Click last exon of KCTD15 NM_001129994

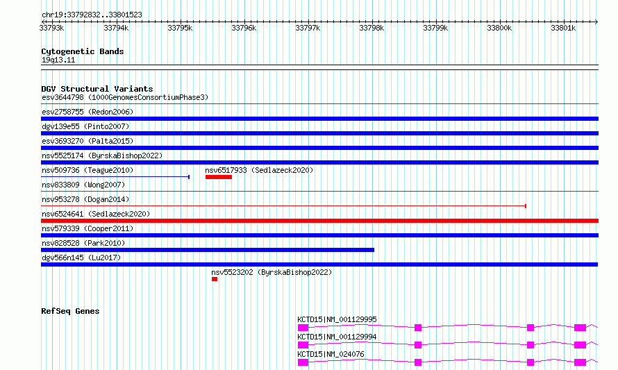pyautogui.click(x=581, y=345)
